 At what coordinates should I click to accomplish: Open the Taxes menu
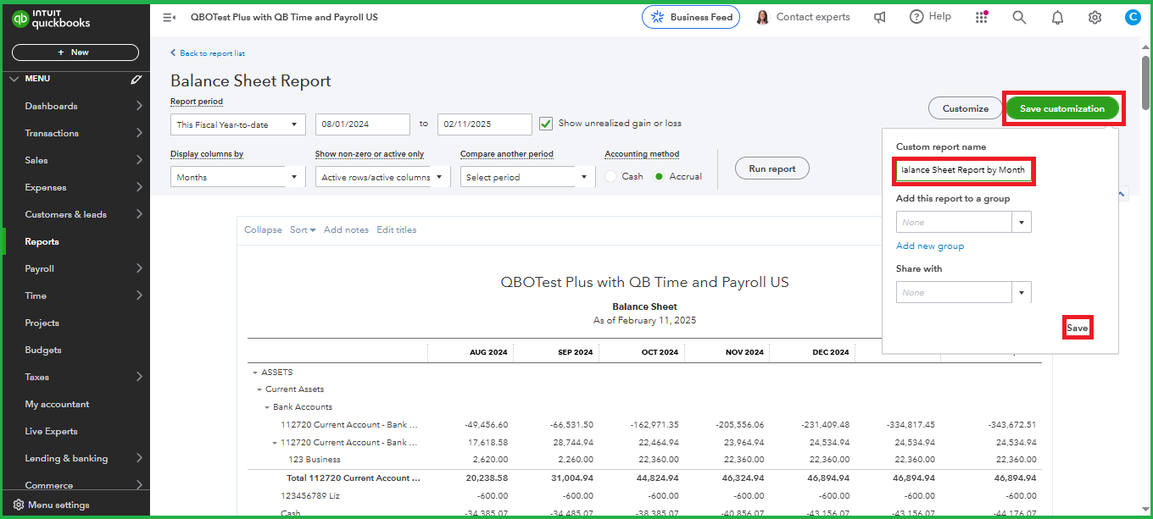(75, 377)
